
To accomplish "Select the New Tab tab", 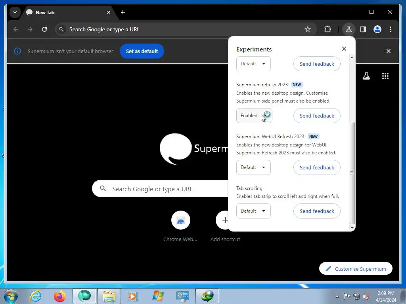I will pyautogui.click(x=69, y=12).
